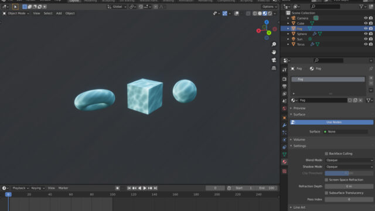Open the Output properties tab

coord(284,86)
